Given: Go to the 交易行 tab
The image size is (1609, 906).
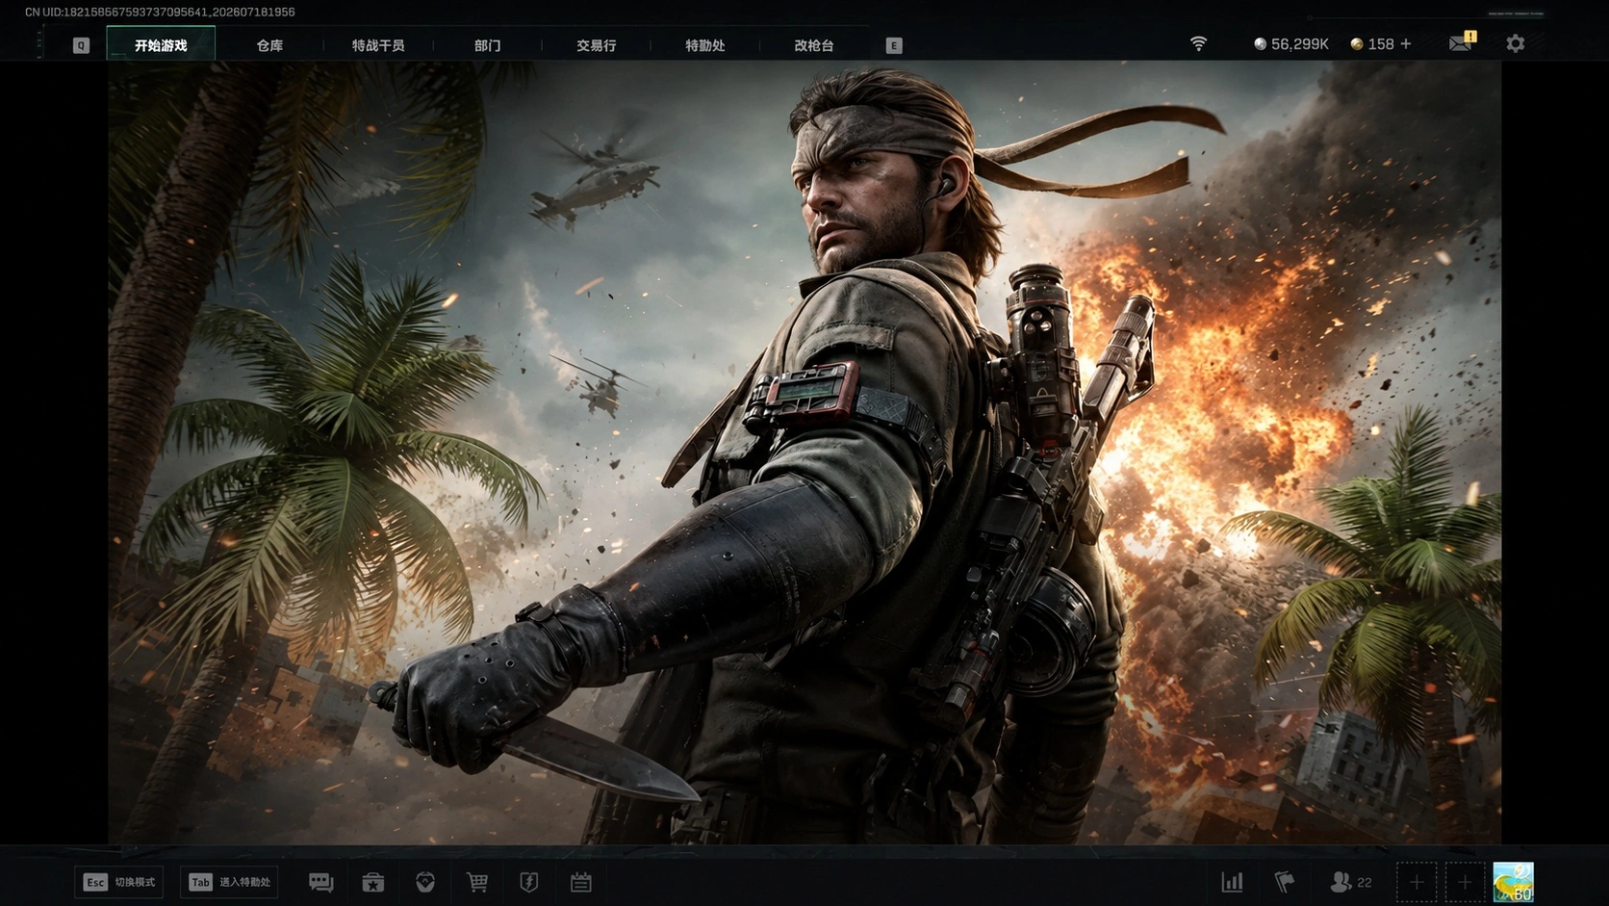Looking at the screenshot, I should [596, 45].
